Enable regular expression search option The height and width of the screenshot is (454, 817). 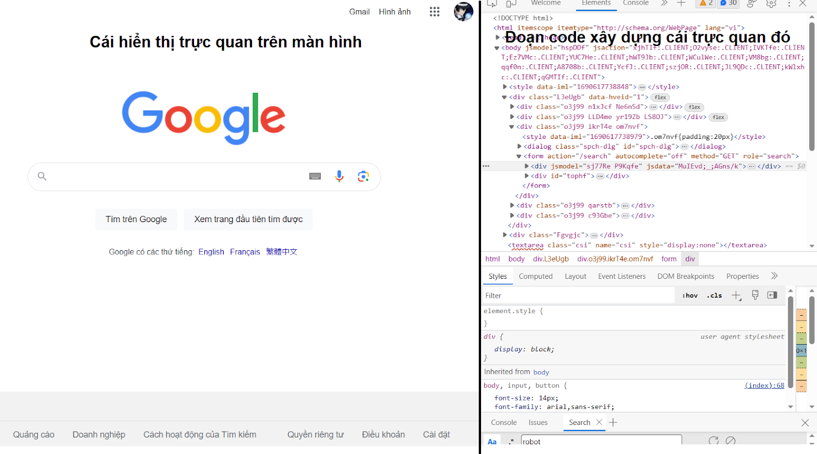coord(511,441)
